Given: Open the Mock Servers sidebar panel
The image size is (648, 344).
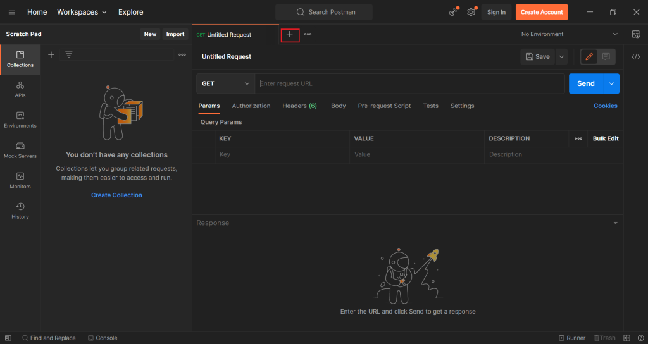Looking at the screenshot, I should [x=20, y=150].
